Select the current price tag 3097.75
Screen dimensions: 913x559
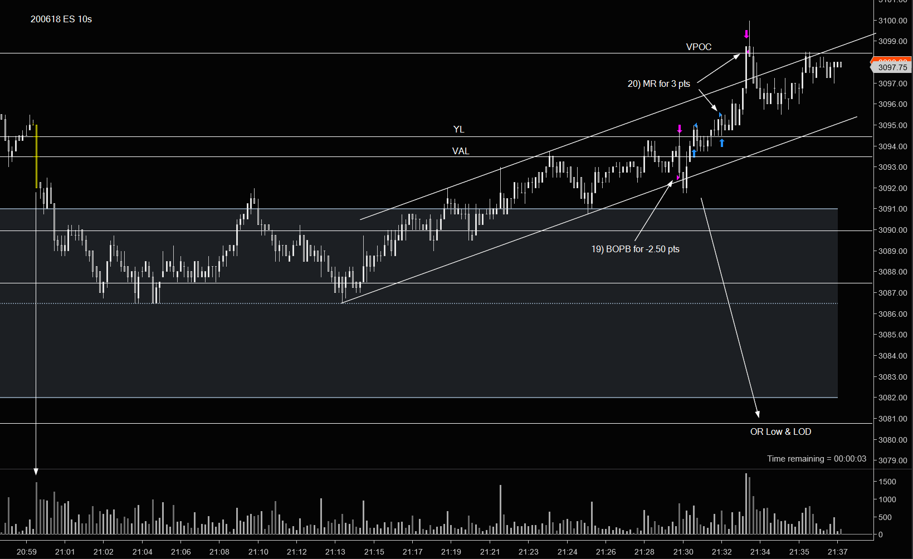[x=891, y=67]
